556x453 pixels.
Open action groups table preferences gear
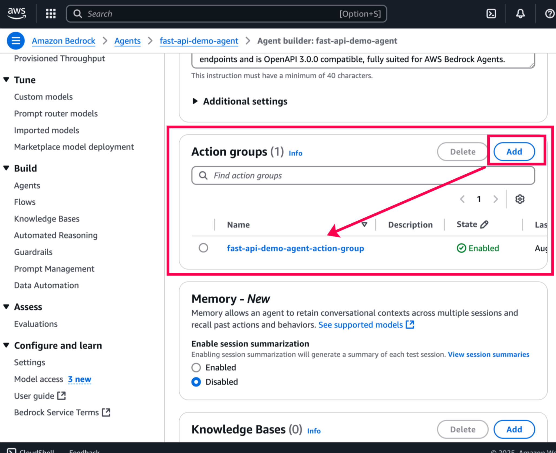point(519,199)
